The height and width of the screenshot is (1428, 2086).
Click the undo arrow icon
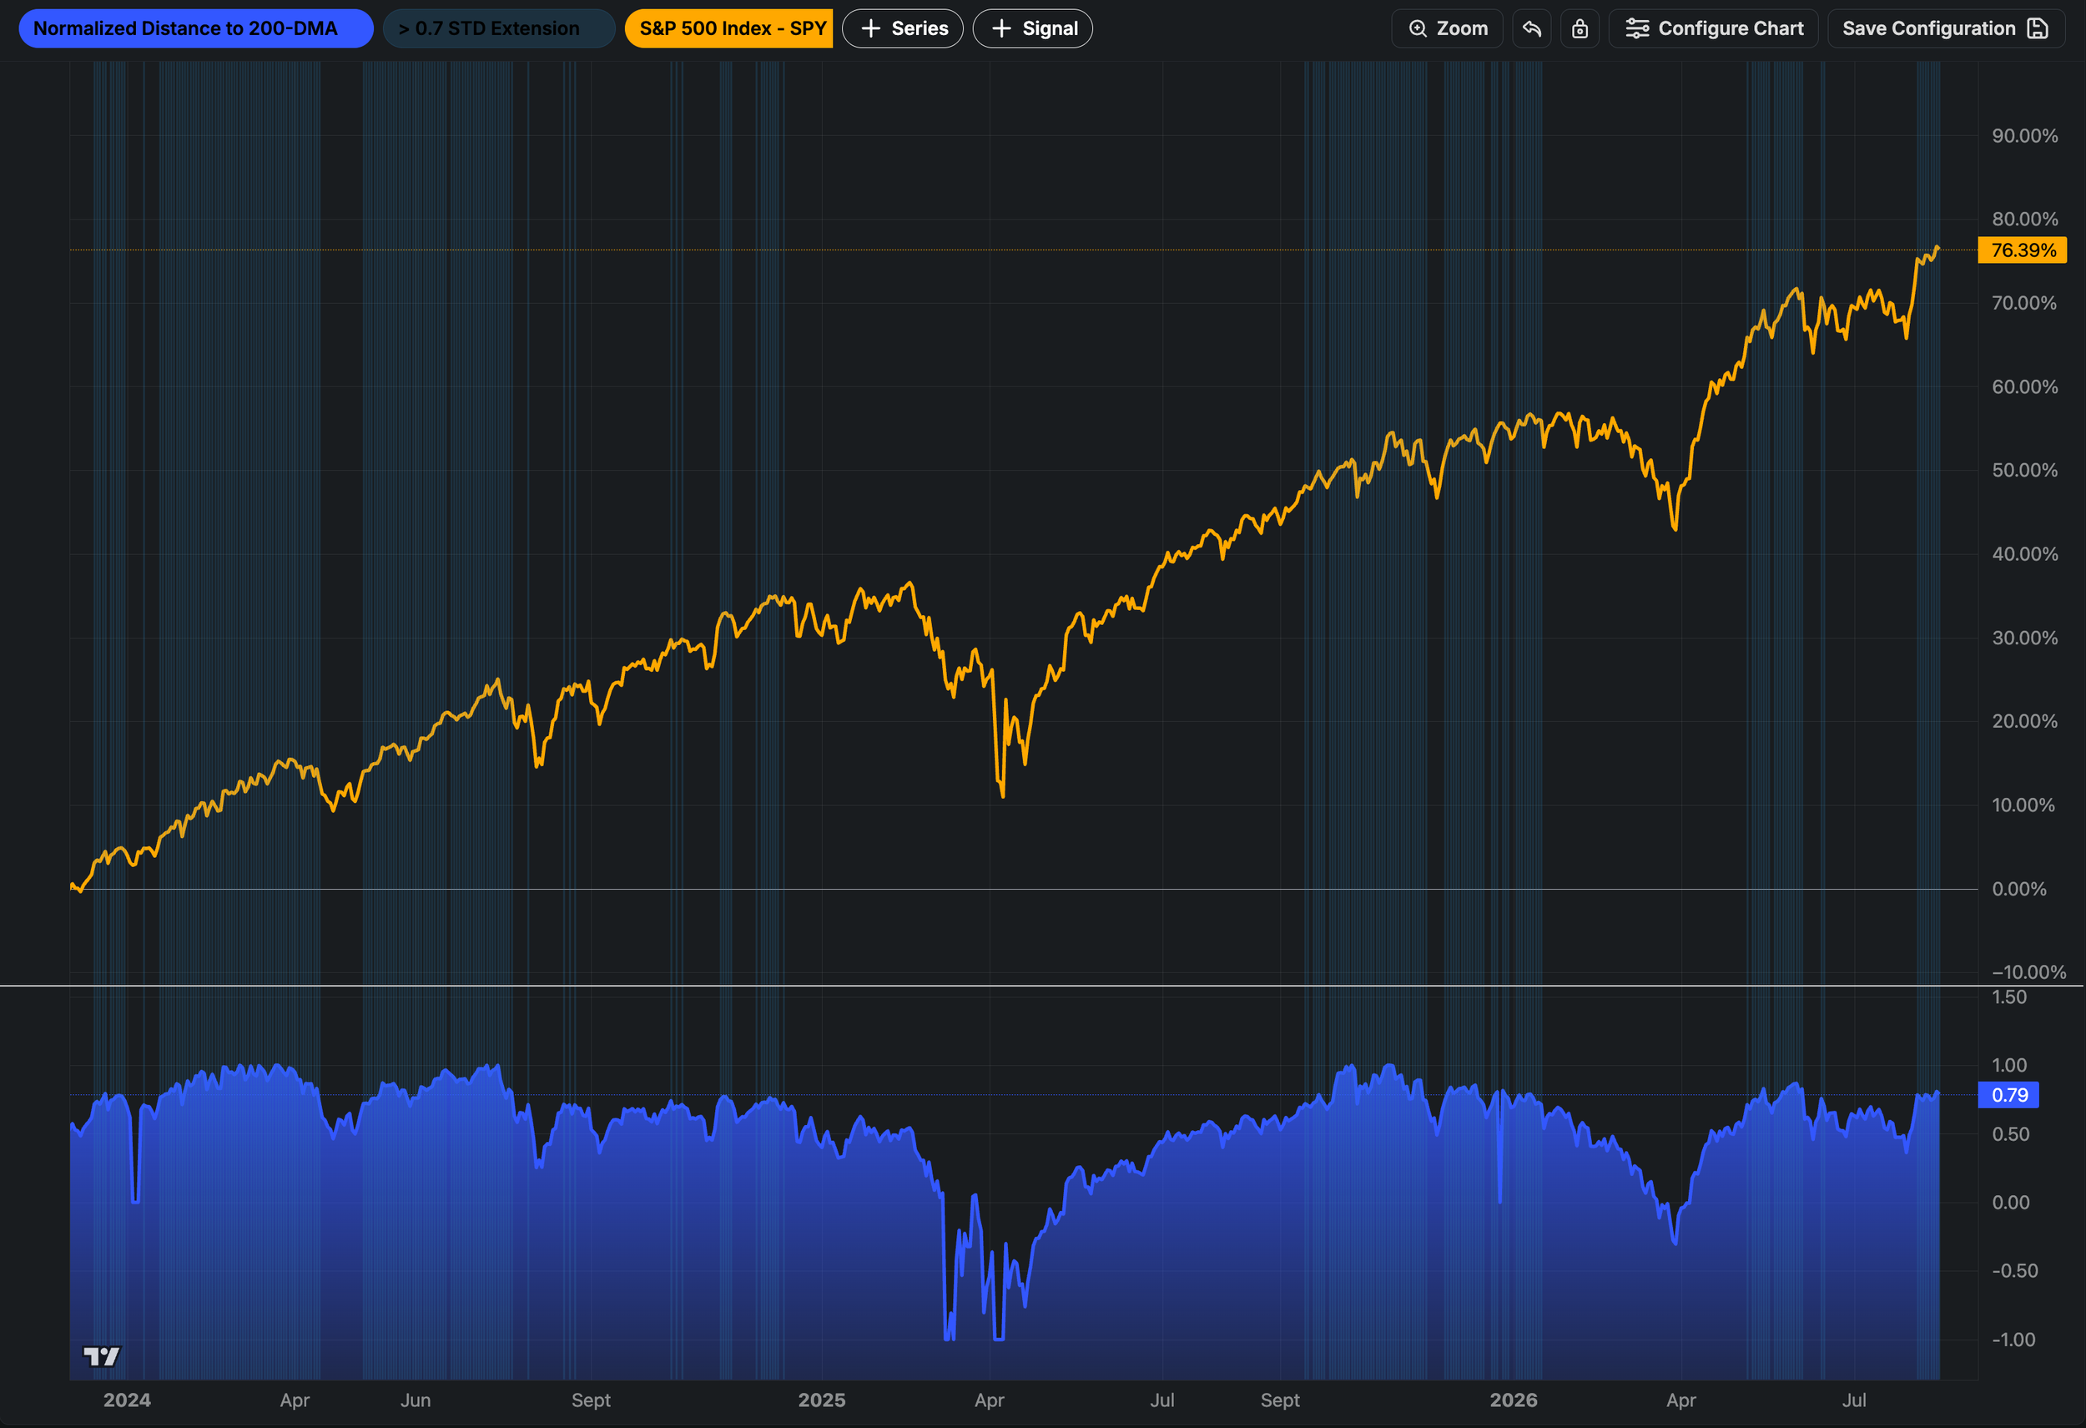pos(1531,28)
